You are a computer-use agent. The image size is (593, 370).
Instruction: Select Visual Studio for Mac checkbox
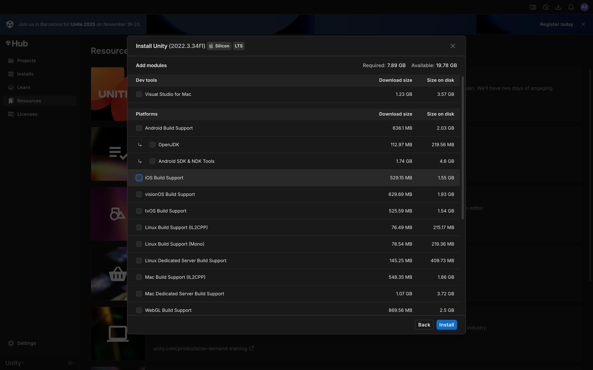[139, 94]
